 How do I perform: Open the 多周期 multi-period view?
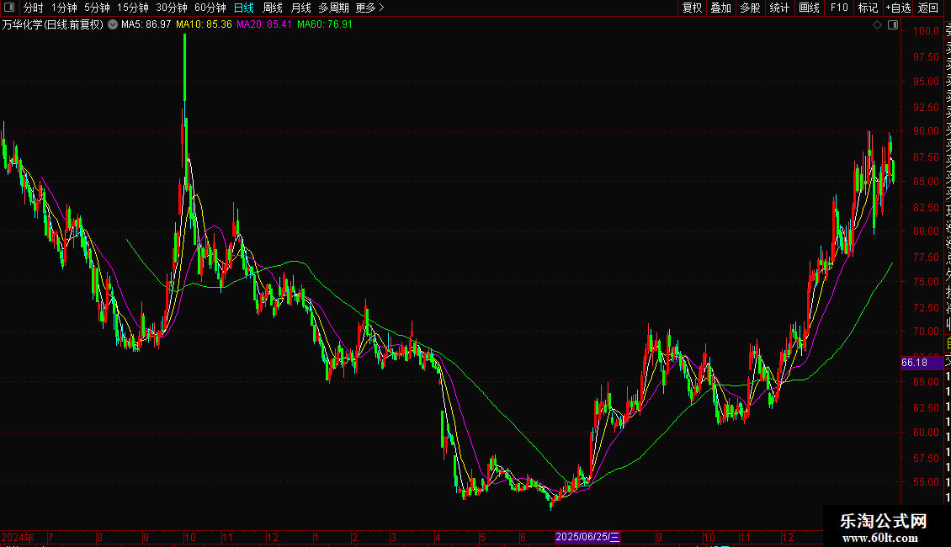[333, 8]
